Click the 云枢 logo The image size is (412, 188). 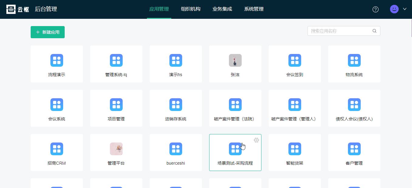[x=18, y=9]
